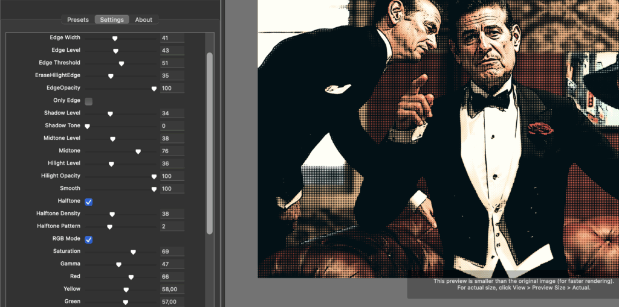Enable the Only Edge checkbox
The width and height of the screenshot is (619, 307).
click(89, 101)
